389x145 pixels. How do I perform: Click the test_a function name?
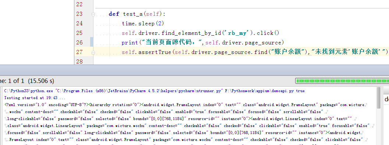[133, 14]
